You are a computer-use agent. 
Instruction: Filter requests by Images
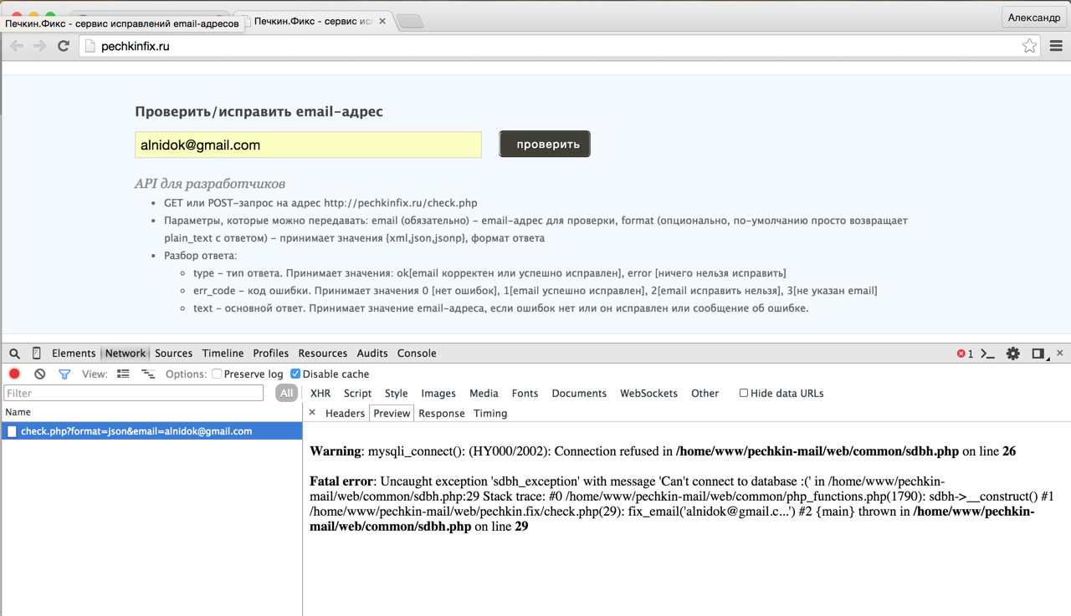438,393
